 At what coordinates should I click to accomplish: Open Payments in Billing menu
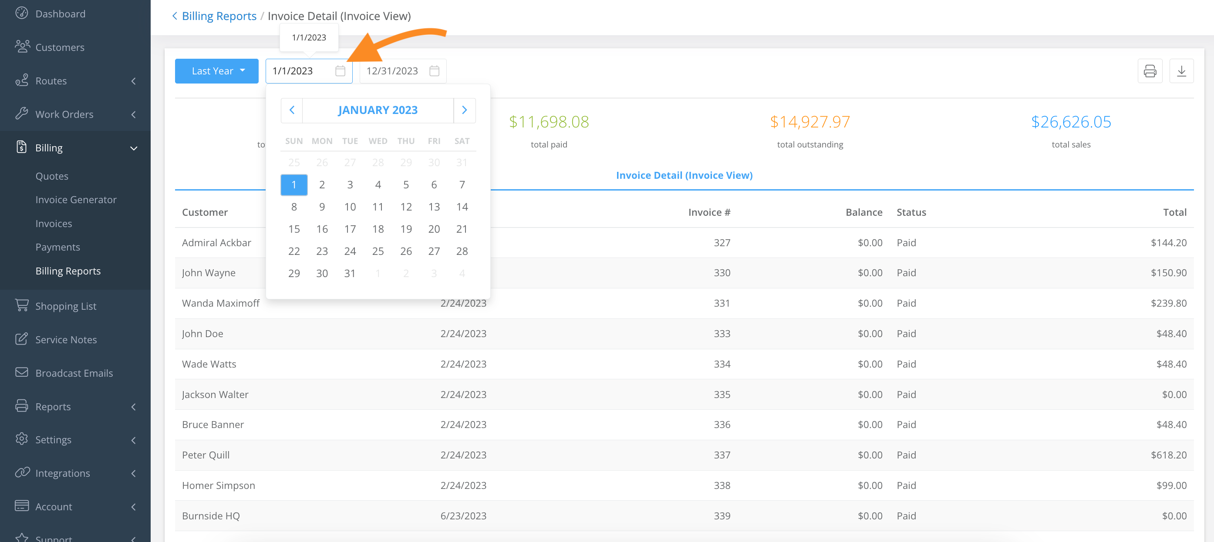click(57, 247)
